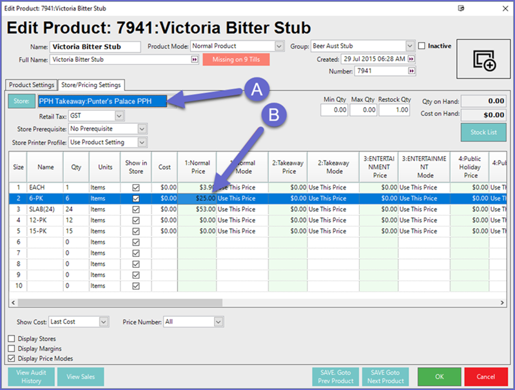515x390 pixels.
Task: Open the Stock List
Action: pyautogui.click(x=483, y=132)
